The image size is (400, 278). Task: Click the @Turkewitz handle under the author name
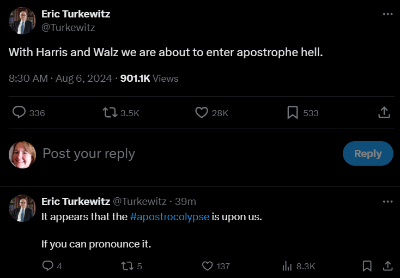pyautogui.click(x=68, y=27)
